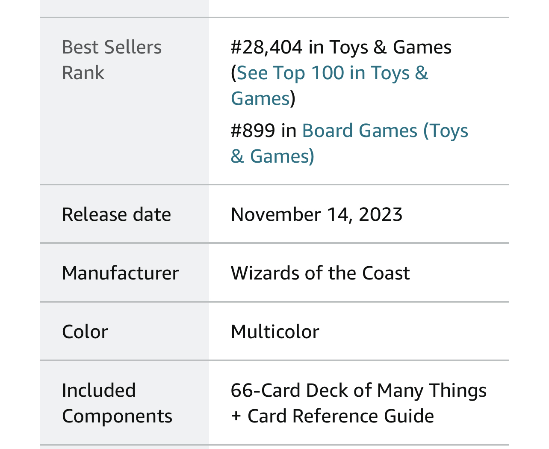Screen dimensions: 549x449
Task: Click the Color row label
Action: coord(85,332)
